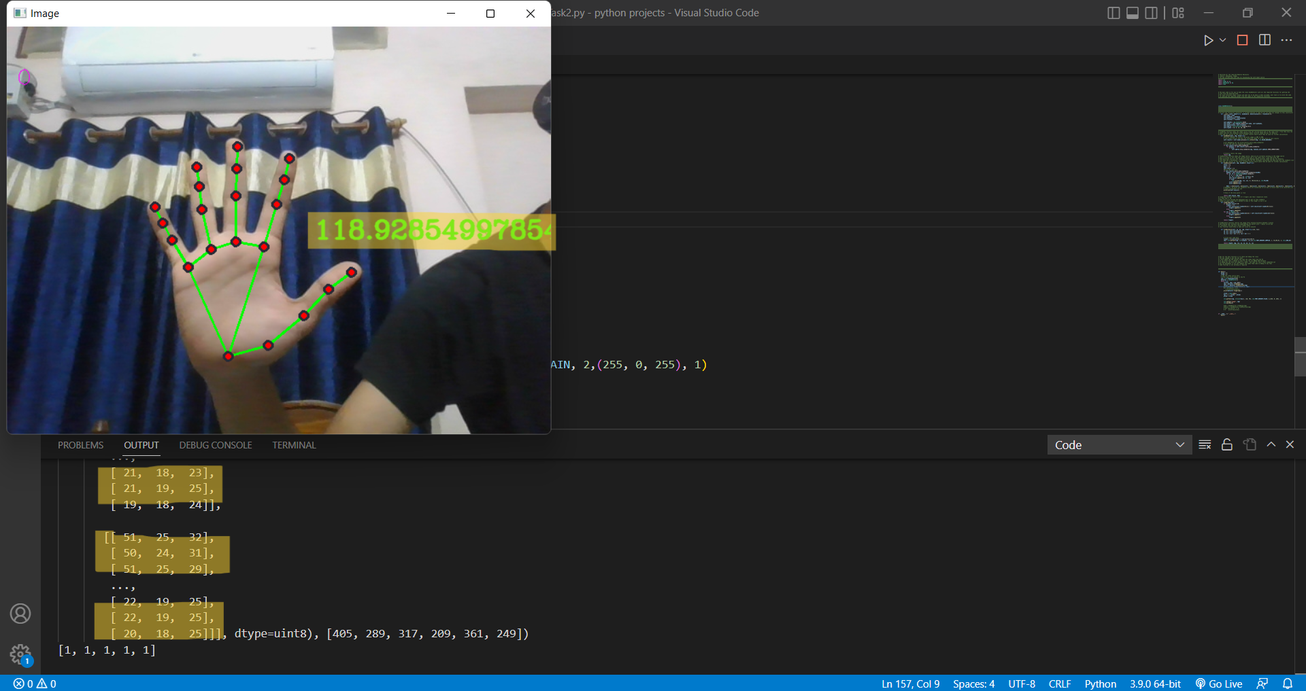Click the editor minimap code preview

coord(1255,194)
